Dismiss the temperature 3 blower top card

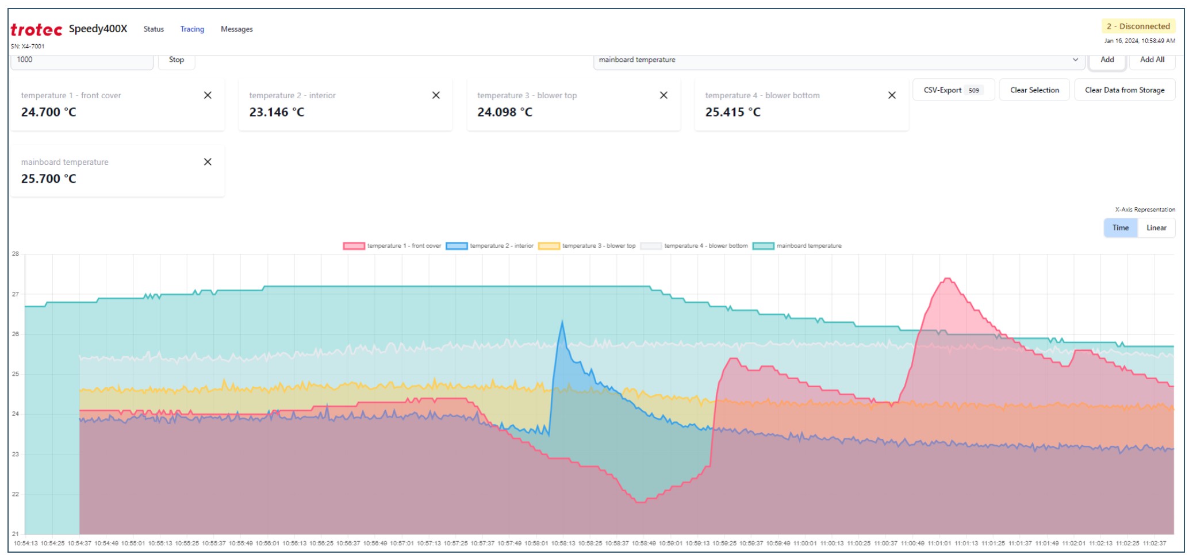663,95
